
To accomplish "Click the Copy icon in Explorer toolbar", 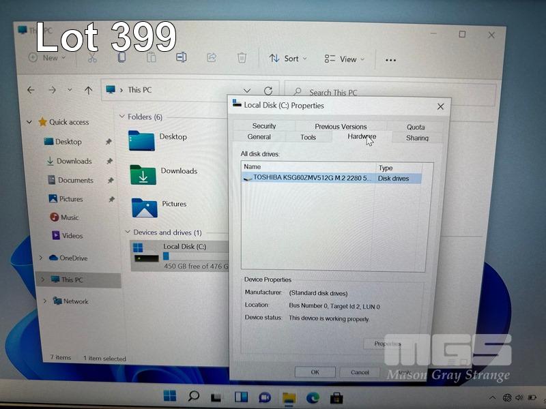I will tap(121, 58).
